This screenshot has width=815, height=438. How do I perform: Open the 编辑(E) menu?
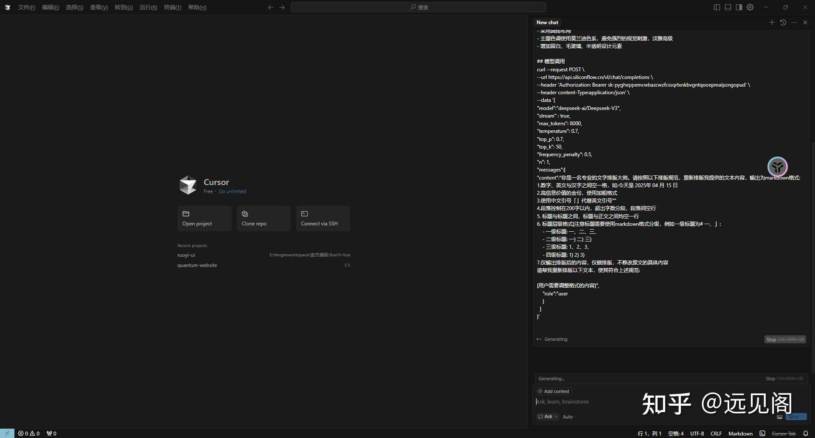[x=51, y=7]
